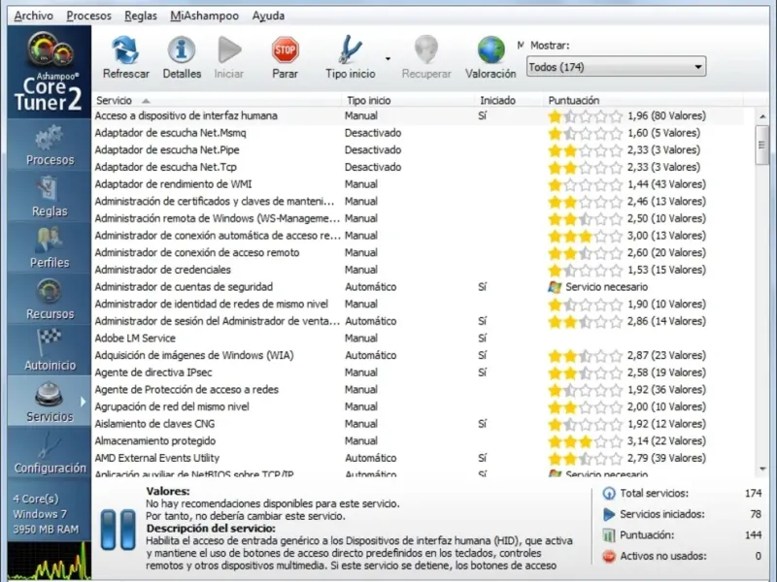Click the Windows 7 system info text
This screenshot has width=777, height=582.
pos(40,514)
